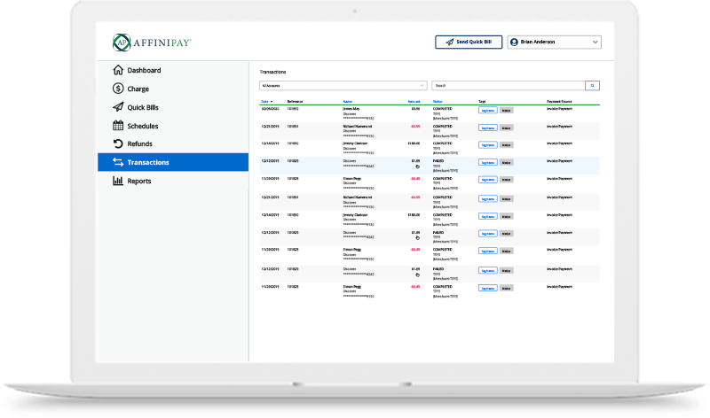
Task: Click the Payment Source column header
Action: 559,102
